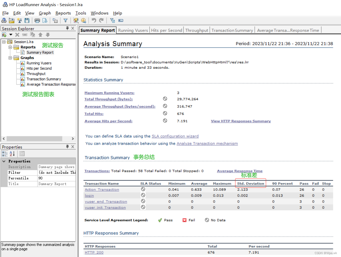Click View HTTP Responses Summary link
The image size is (341, 257).
[241, 121]
